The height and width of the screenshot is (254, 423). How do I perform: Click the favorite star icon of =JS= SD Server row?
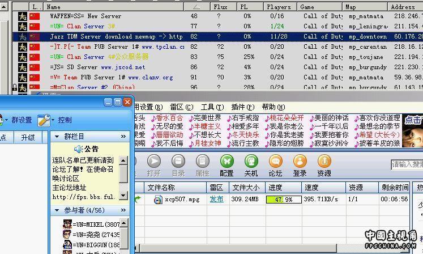(x=23, y=67)
